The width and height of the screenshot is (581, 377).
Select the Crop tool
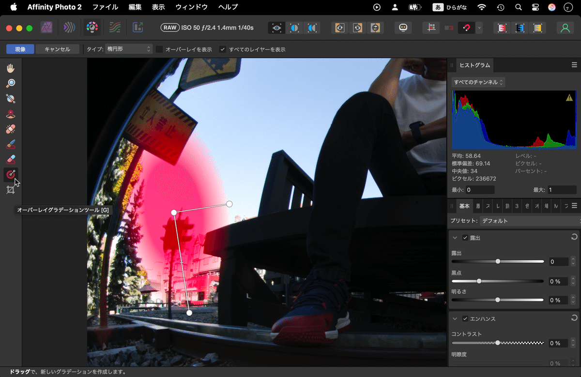11,189
